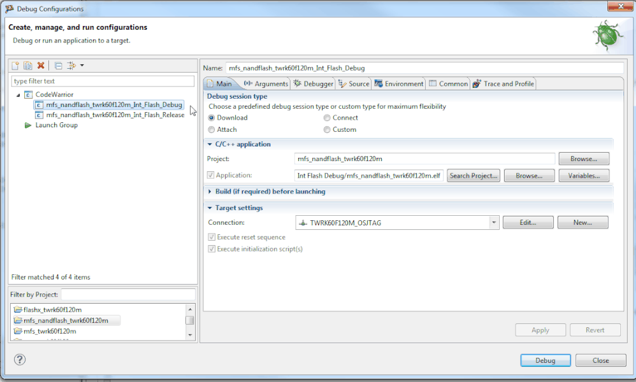Click the CodeWarrior tree node icon
Viewport: 636px width, 382px height.
click(28, 95)
